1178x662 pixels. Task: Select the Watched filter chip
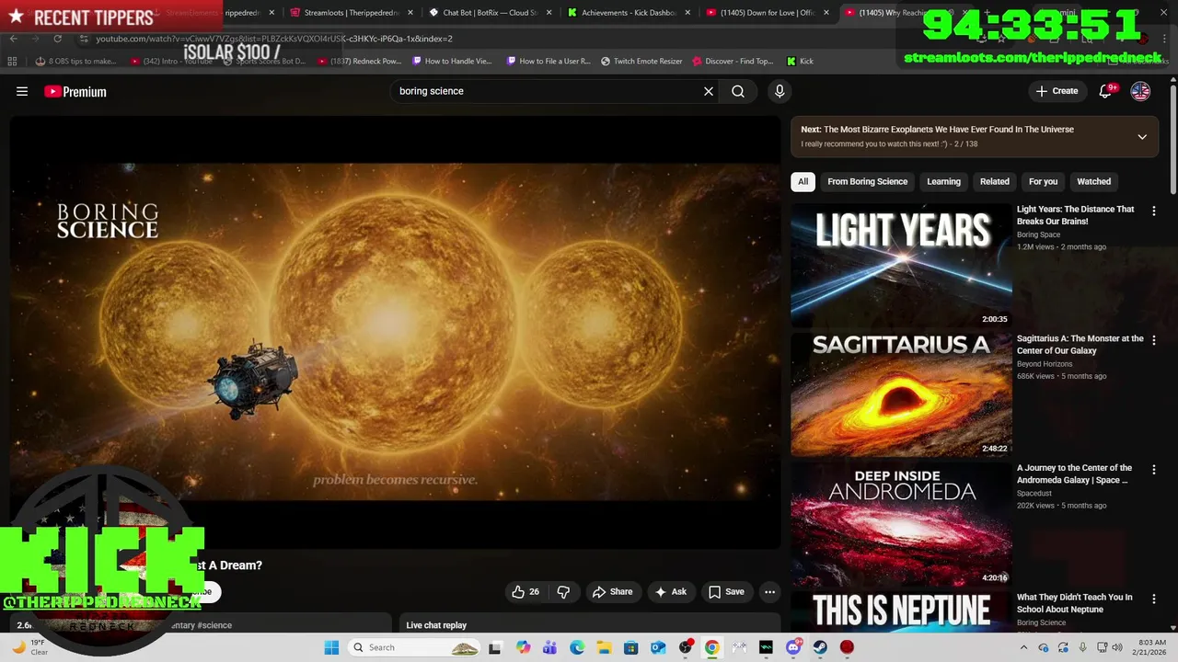pyautogui.click(x=1093, y=181)
